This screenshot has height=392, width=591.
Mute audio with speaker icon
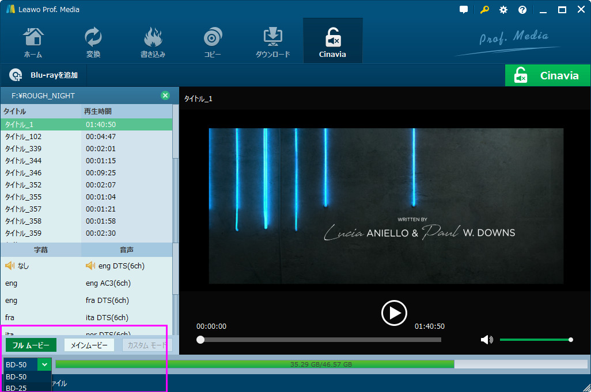coord(487,340)
